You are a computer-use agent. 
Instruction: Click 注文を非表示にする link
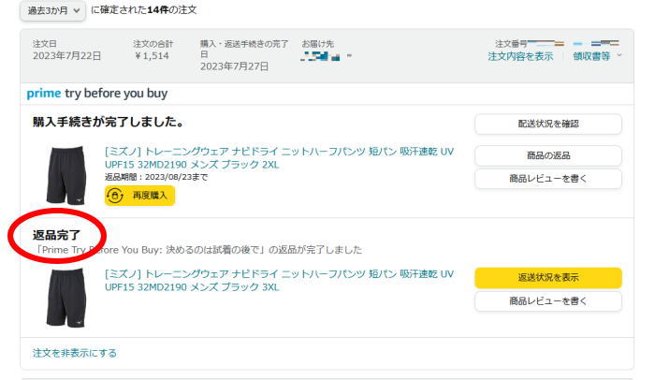click(x=75, y=353)
